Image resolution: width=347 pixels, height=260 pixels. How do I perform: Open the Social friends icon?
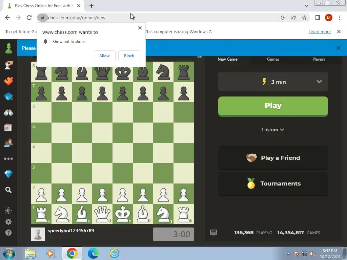click(x=8, y=143)
